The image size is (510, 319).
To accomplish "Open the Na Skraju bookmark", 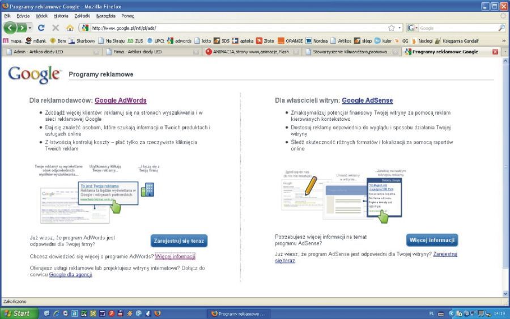I will click(x=112, y=41).
